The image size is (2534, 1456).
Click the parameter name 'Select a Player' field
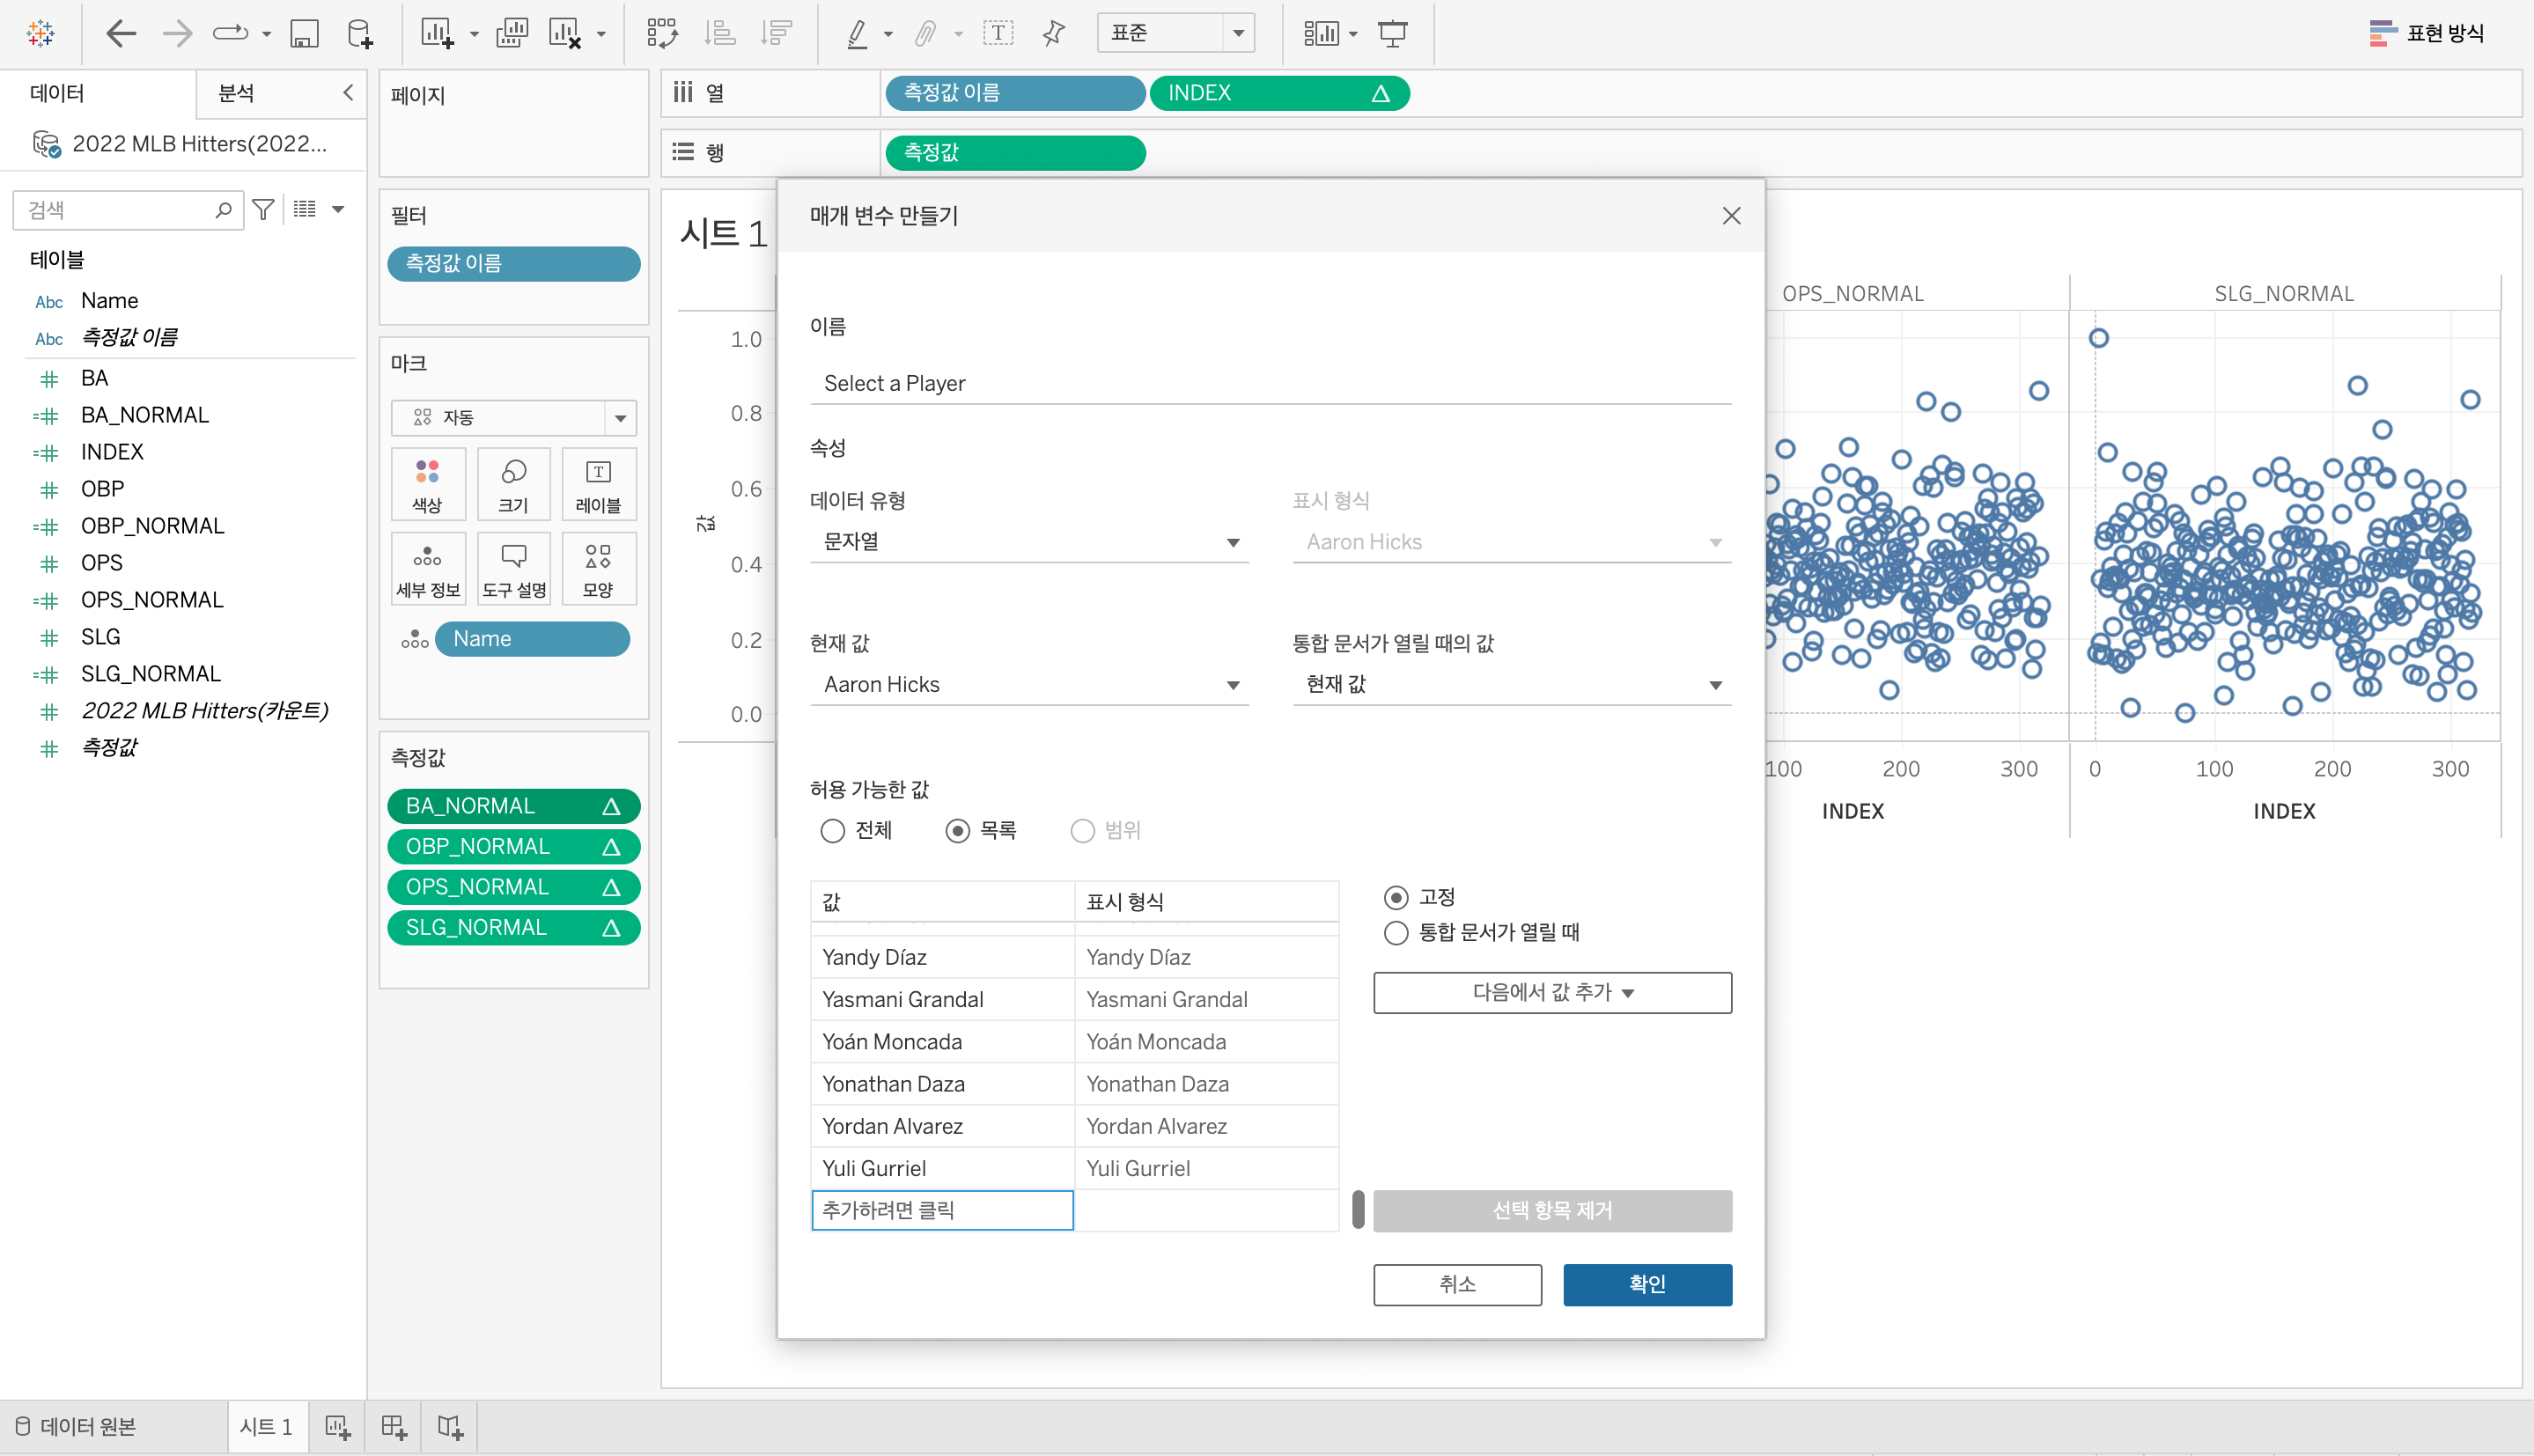click(1270, 384)
